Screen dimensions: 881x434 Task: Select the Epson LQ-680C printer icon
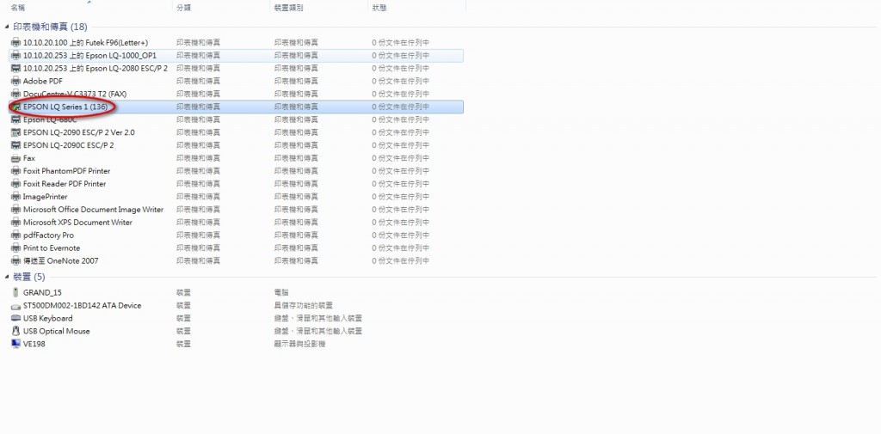[15, 119]
